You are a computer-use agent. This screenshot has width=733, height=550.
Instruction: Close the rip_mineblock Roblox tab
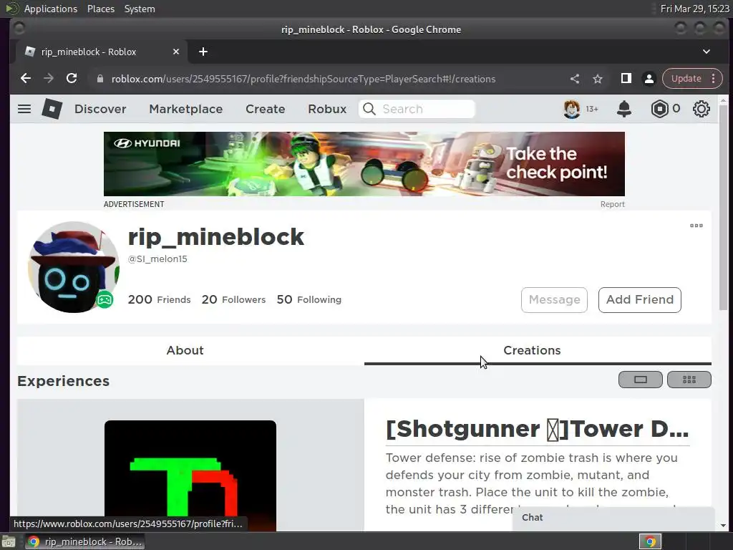tap(176, 52)
